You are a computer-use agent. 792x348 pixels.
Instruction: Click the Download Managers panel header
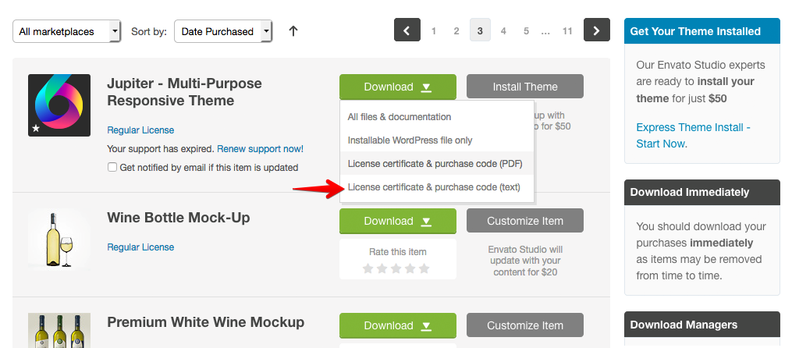click(x=702, y=325)
